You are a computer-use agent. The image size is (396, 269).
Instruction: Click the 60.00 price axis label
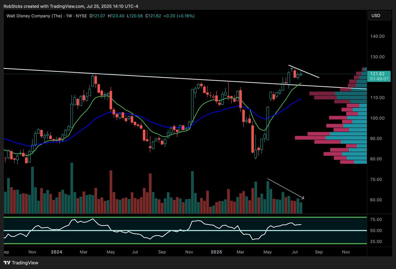point(377,200)
